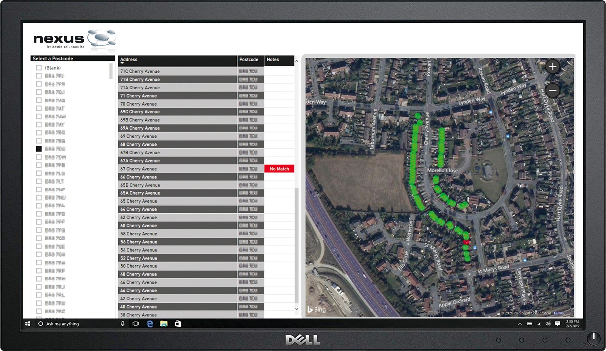Click the Bing logo on the map

click(x=316, y=310)
